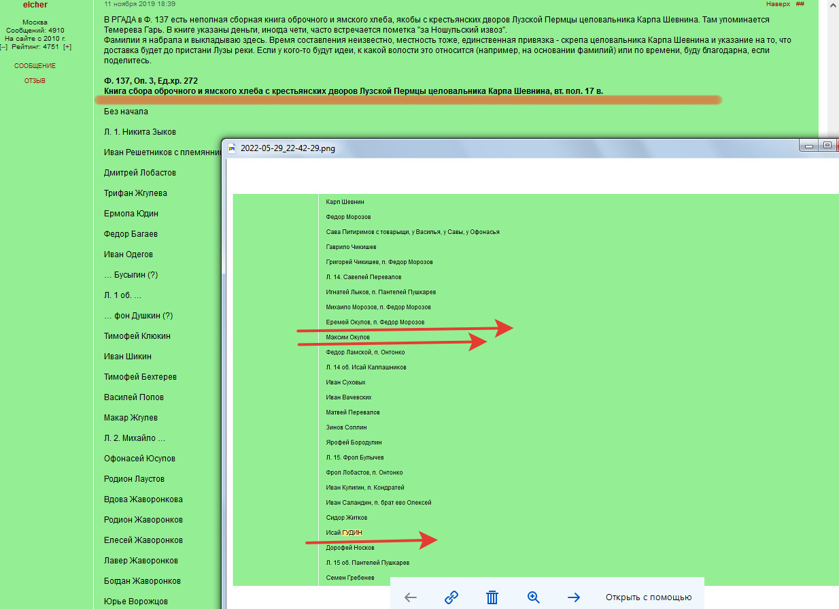Click the PNG file icon in title bar
The height and width of the screenshot is (609, 839).
(x=232, y=148)
